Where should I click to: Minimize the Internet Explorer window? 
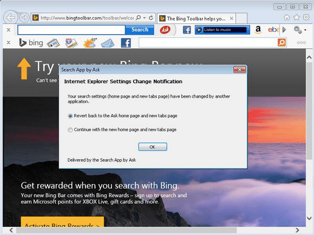tap(279, 7)
